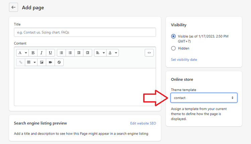
Task: Clear formatting with the circle-slash icon
Action: click(x=59, y=62)
